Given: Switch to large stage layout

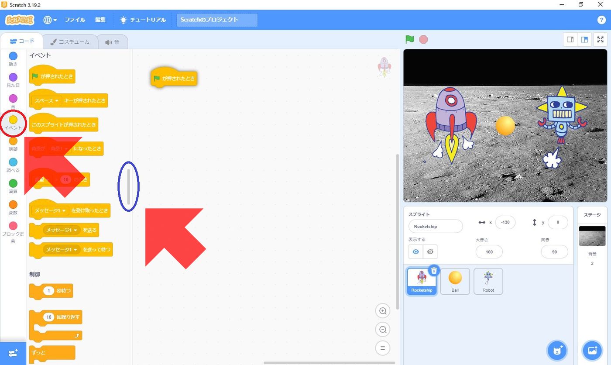Looking at the screenshot, I should [x=584, y=39].
